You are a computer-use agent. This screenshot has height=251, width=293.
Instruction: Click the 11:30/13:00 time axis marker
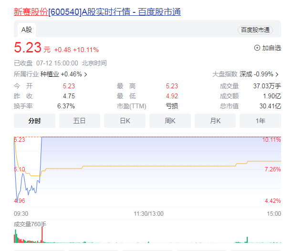coord(148,214)
